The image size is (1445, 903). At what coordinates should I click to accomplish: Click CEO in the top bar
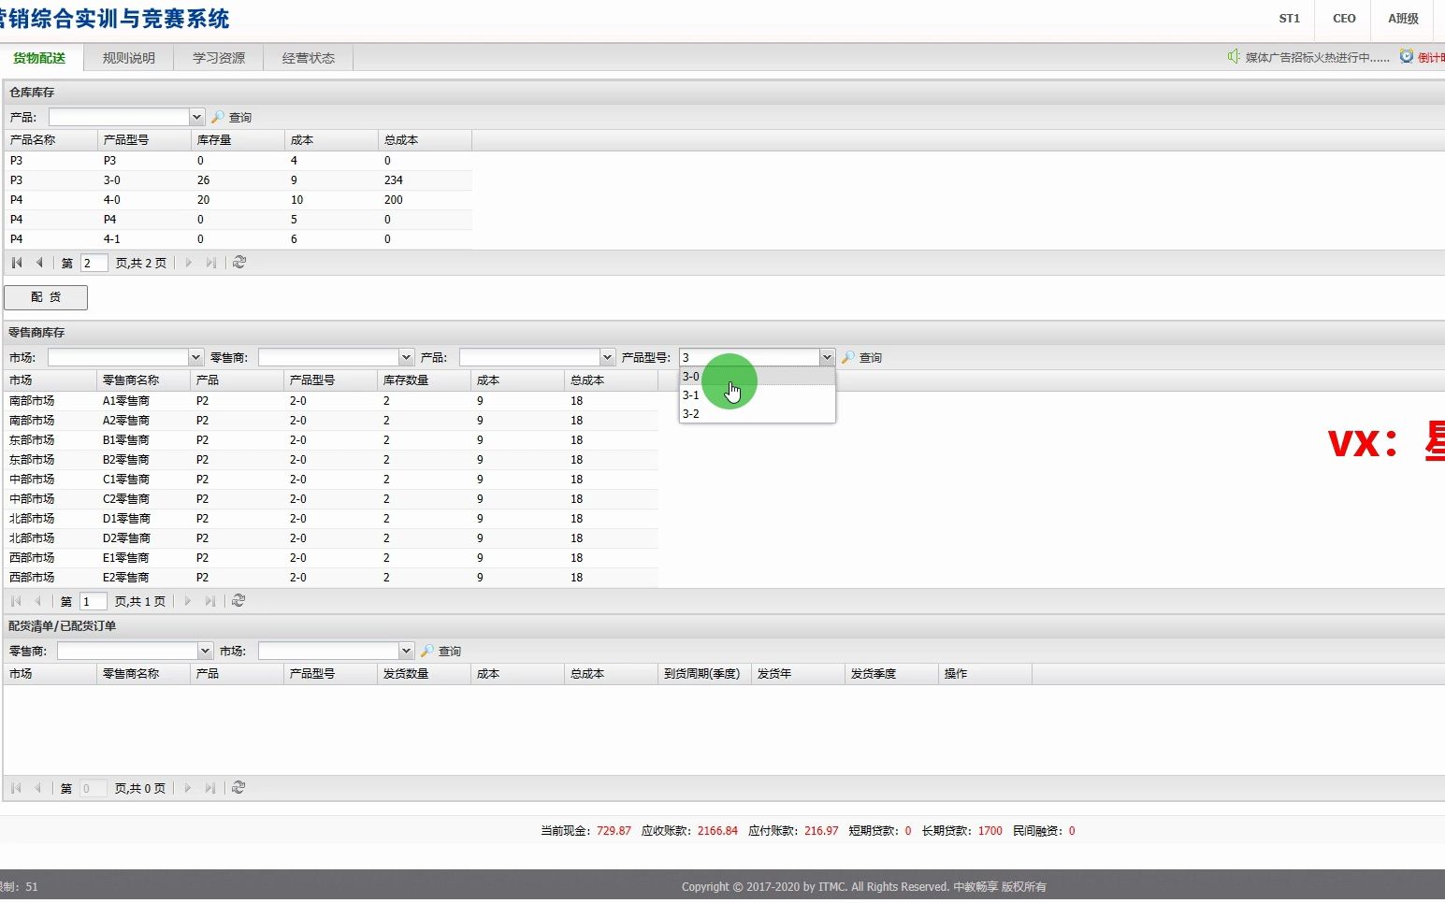pyautogui.click(x=1344, y=19)
